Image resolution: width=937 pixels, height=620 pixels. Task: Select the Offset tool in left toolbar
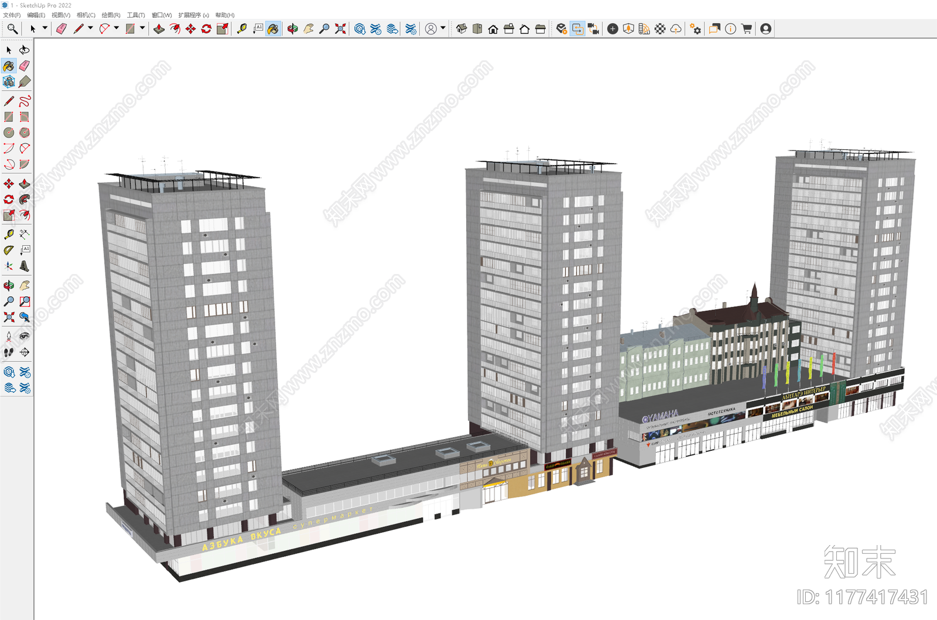pyautogui.click(x=25, y=215)
